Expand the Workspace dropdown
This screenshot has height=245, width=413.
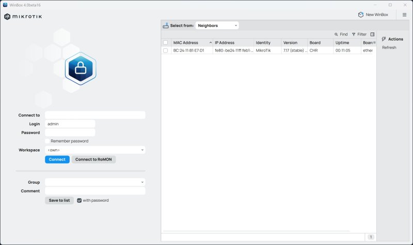95,150
